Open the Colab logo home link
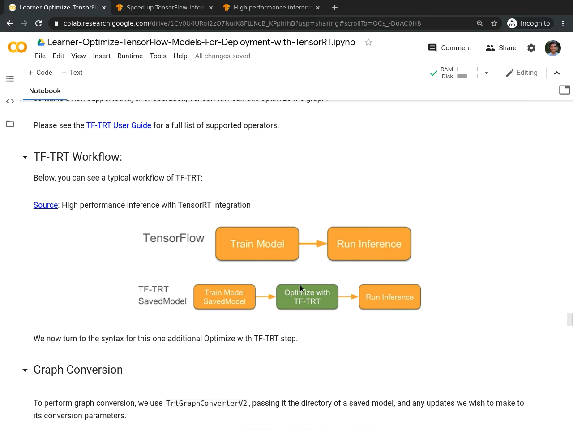This screenshot has height=430, width=573. pos(17,47)
